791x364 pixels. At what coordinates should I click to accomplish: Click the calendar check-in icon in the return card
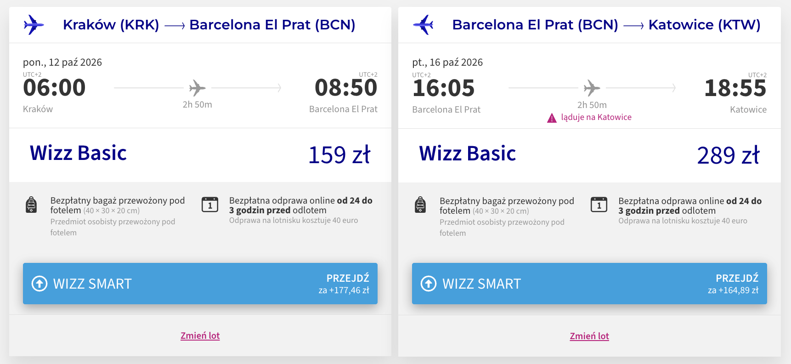(599, 205)
